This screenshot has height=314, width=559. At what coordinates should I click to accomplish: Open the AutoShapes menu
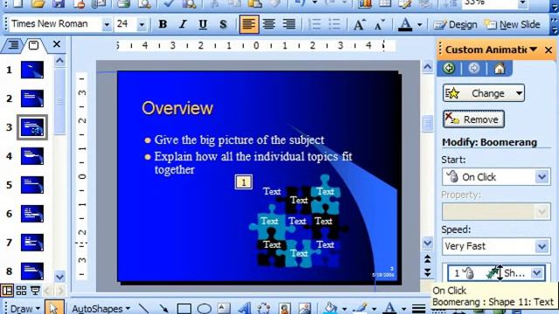pyautogui.click(x=101, y=308)
